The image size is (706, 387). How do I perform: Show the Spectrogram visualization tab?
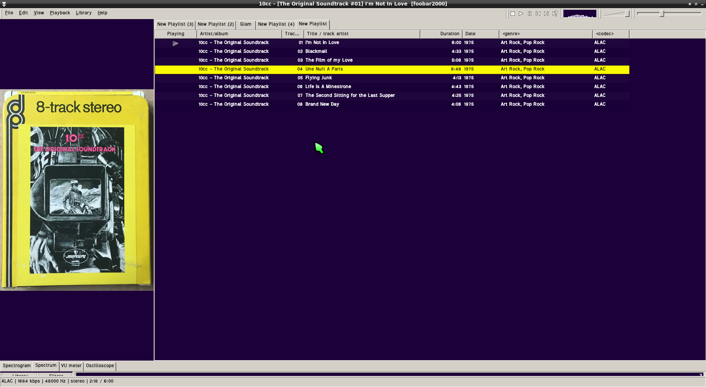[17, 366]
